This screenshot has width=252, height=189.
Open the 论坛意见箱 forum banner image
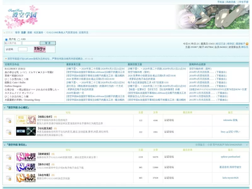tap(26, 131)
